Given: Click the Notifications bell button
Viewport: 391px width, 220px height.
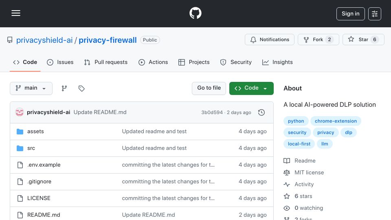Looking at the screenshot, I should click(270, 40).
